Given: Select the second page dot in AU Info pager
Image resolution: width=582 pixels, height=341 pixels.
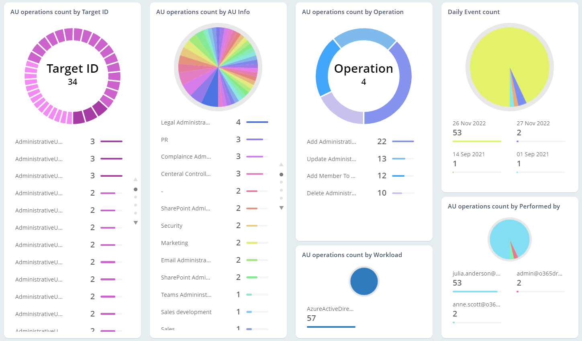Looking at the screenshot, I should (281, 182).
